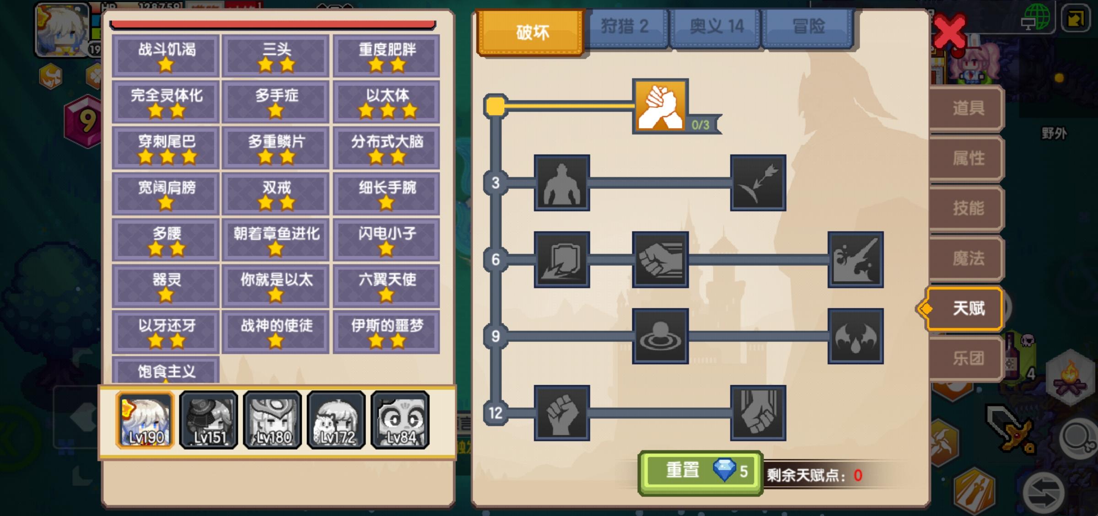The height and width of the screenshot is (516, 1098).
Task: Click the 以太体 trait entry
Action: pyautogui.click(x=387, y=102)
